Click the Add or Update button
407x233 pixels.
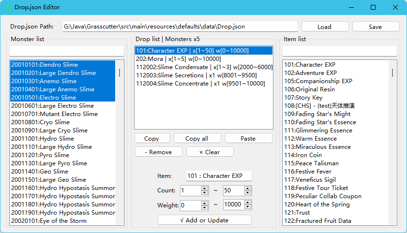(x=204, y=220)
